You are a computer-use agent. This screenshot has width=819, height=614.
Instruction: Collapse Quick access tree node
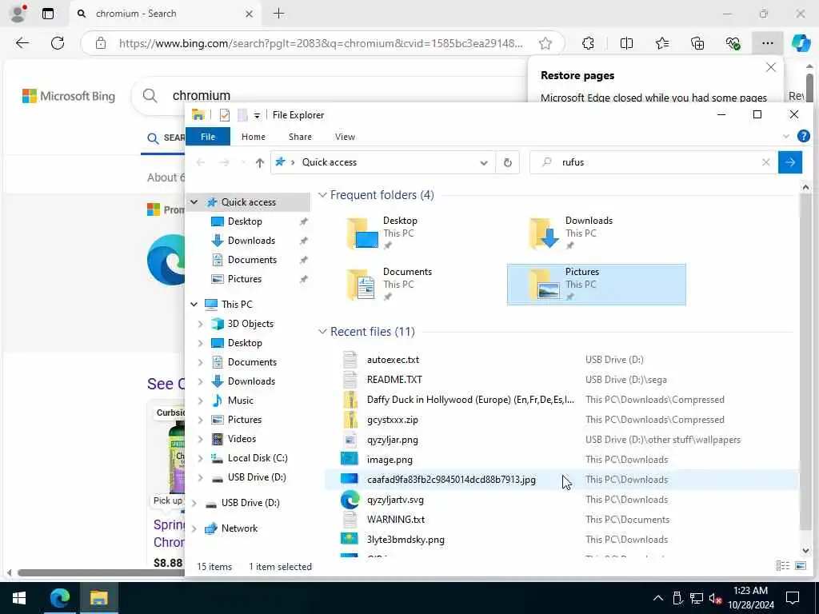pos(194,202)
